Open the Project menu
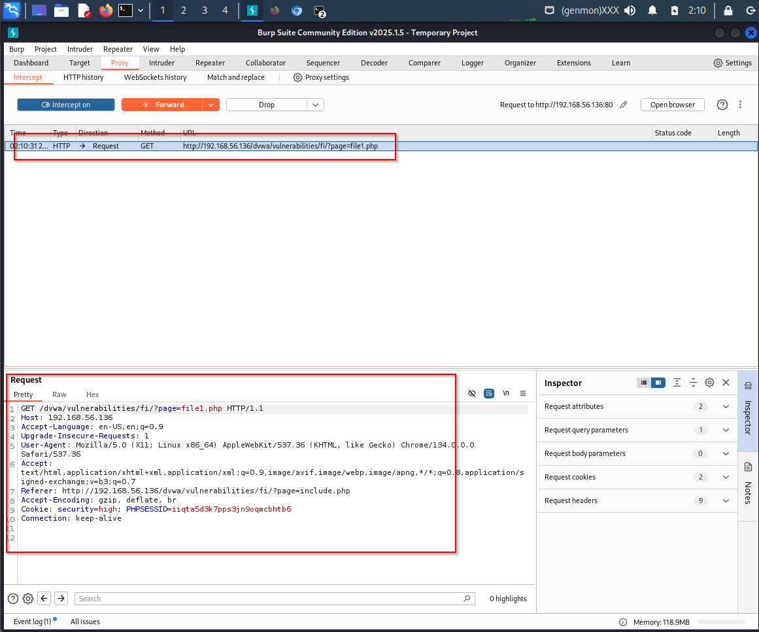Image resolution: width=759 pixels, height=632 pixels. click(x=46, y=49)
